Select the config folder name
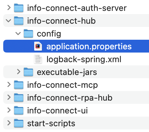Image resolution: width=149 pixels, height=132 pixels. tap(49, 34)
